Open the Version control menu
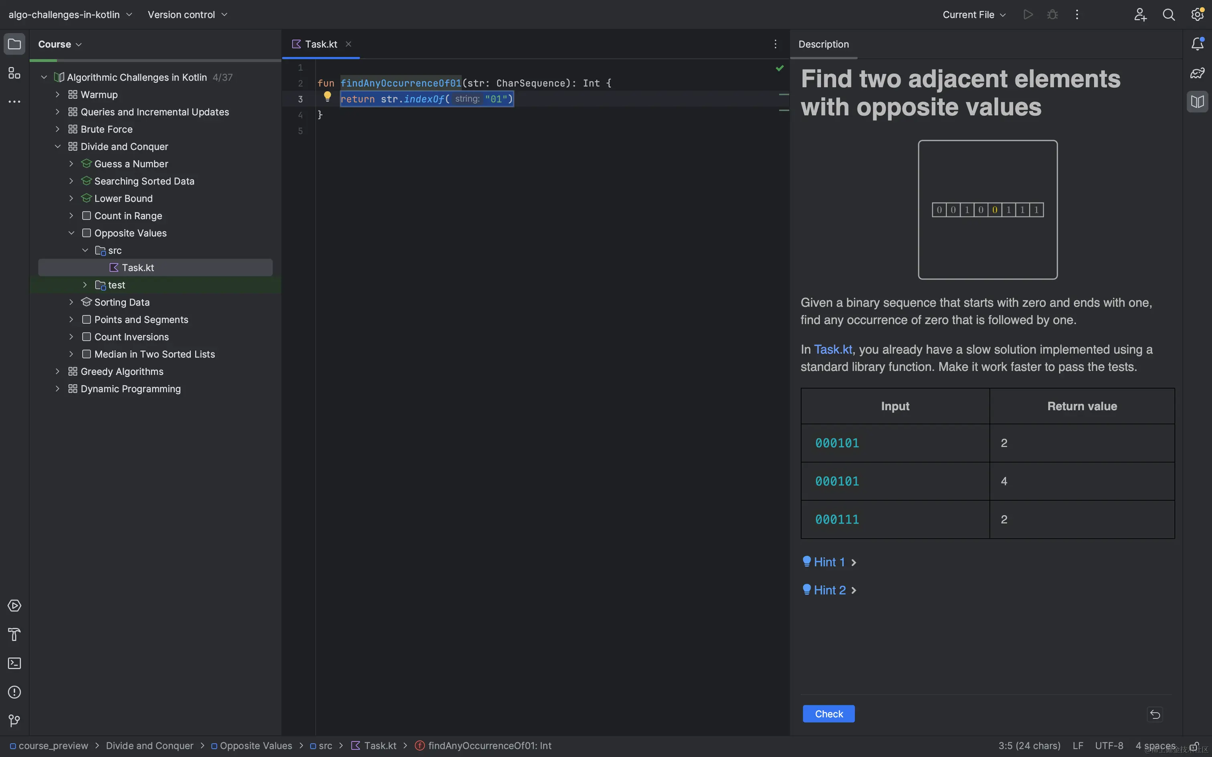 (187, 14)
